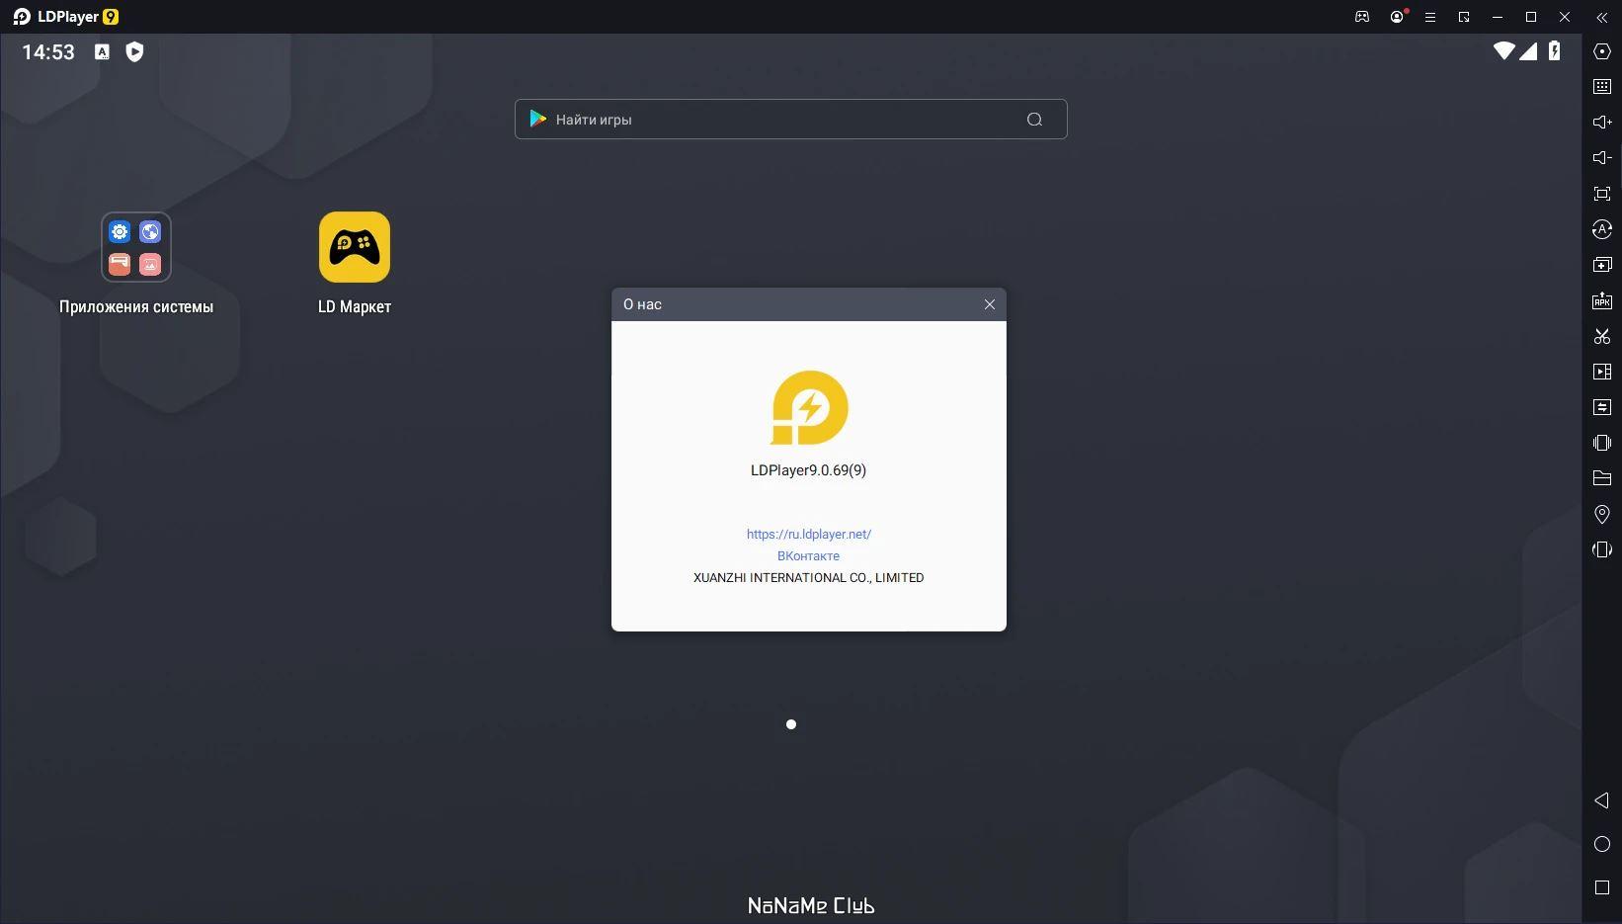Open the hamburger menu in title bar
1622x924 pixels.
pos(1429,17)
